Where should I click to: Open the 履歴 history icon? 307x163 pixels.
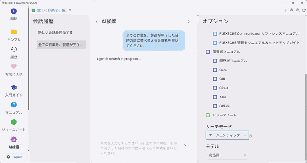(x=14, y=49)
